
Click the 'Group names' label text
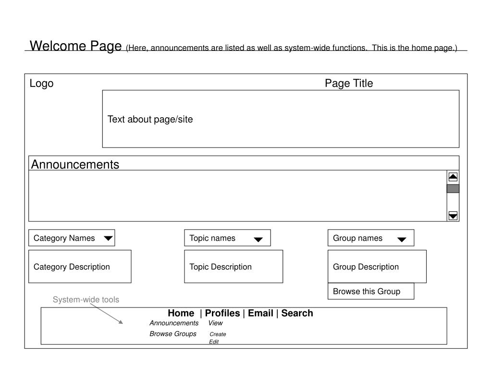point(357,238)
